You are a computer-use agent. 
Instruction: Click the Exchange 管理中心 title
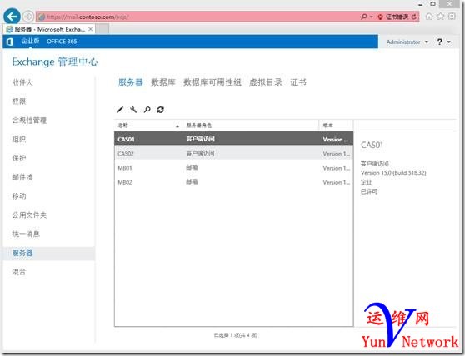tap(55, 62)
